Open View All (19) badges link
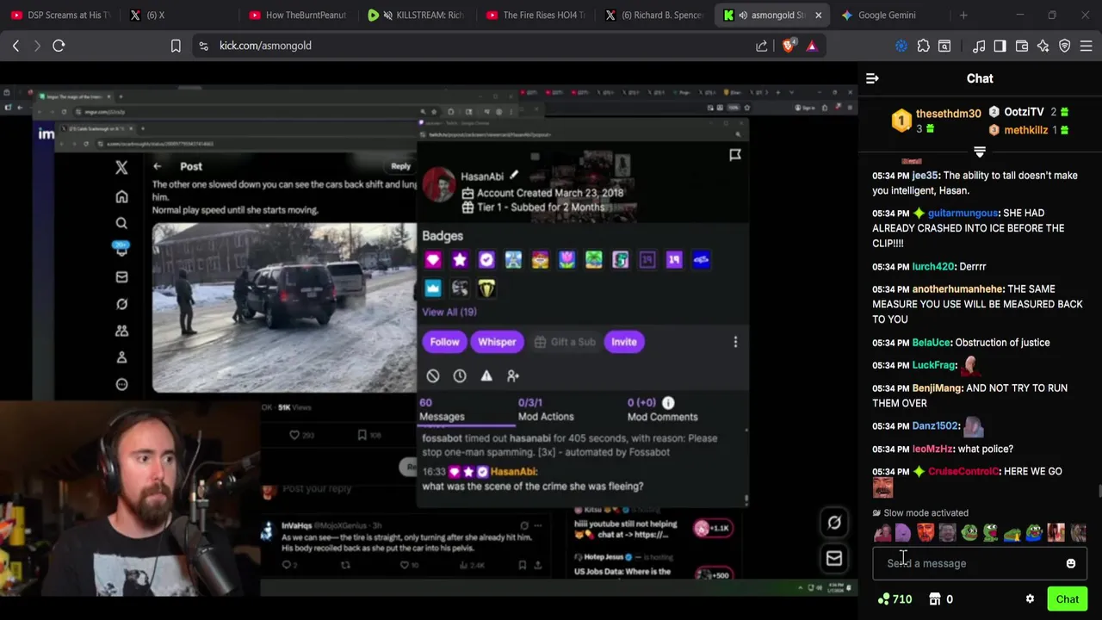 tap(449, 312)
